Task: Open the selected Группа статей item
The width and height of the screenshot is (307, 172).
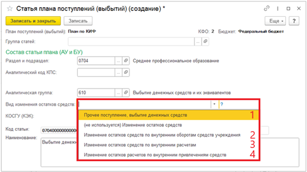Action: (x=205, y=42)
